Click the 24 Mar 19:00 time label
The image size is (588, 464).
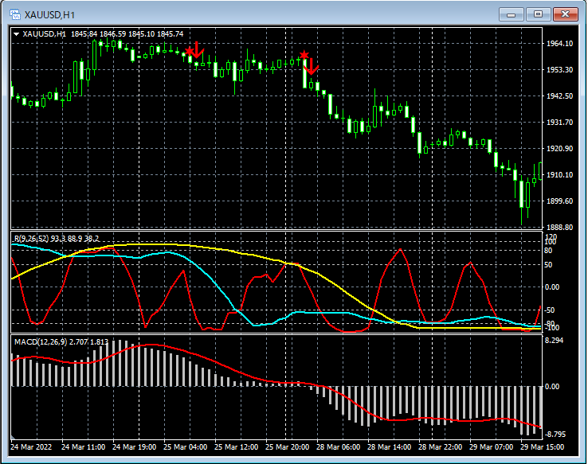pyautogui.click(x=134, y=447)
